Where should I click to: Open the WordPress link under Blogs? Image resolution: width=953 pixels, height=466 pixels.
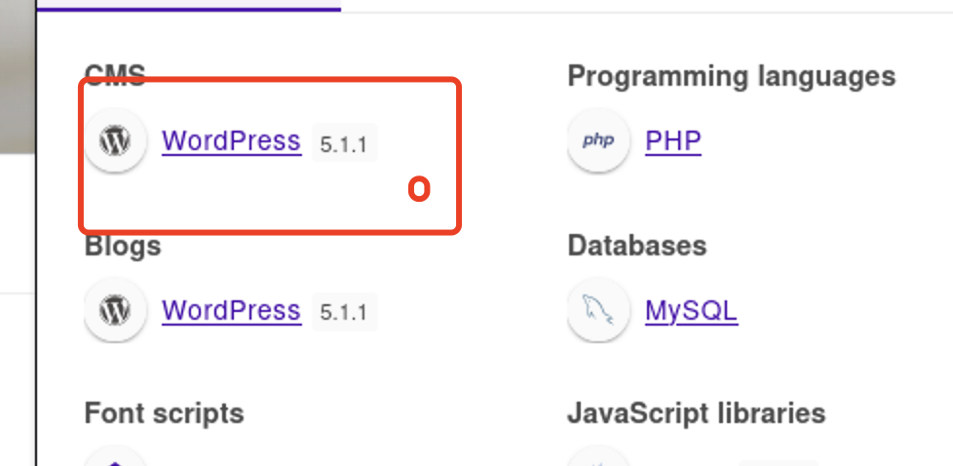click(x=232, y=311)
